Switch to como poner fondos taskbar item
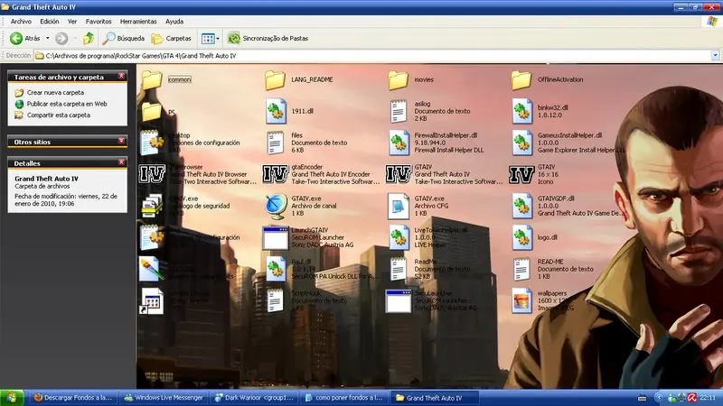The height and width of the screenshot is (406, 723). pyautogui.click(x=344, y=398)
